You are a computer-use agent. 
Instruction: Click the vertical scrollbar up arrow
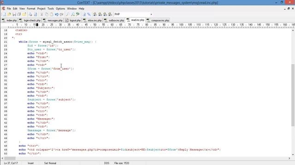click(x=293, y=30)
